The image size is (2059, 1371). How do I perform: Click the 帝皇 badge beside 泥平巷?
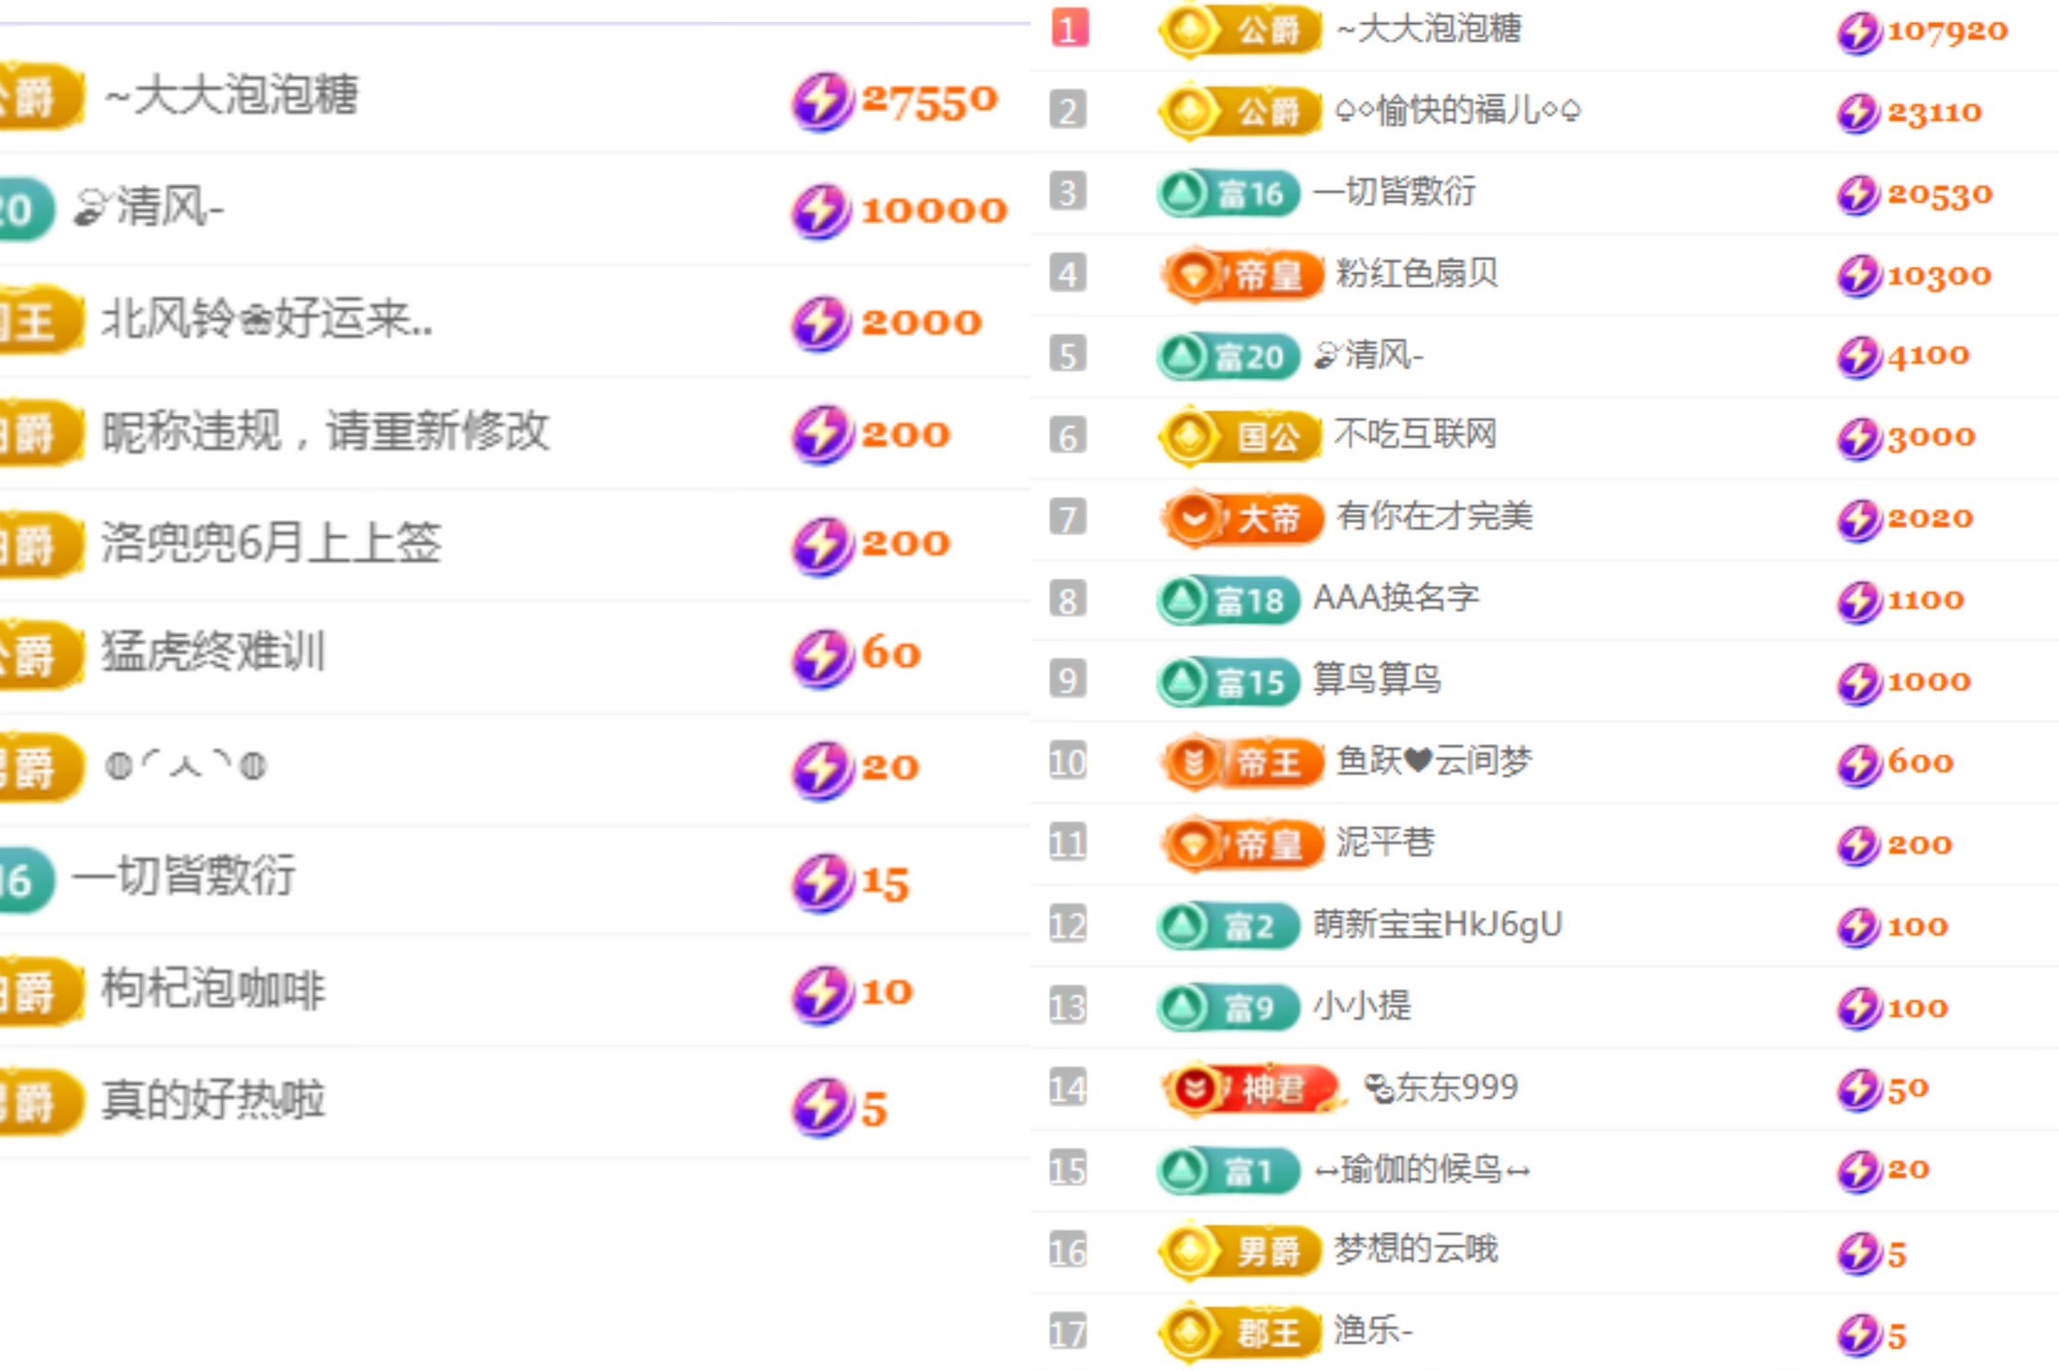click(x=1242, y=843)
